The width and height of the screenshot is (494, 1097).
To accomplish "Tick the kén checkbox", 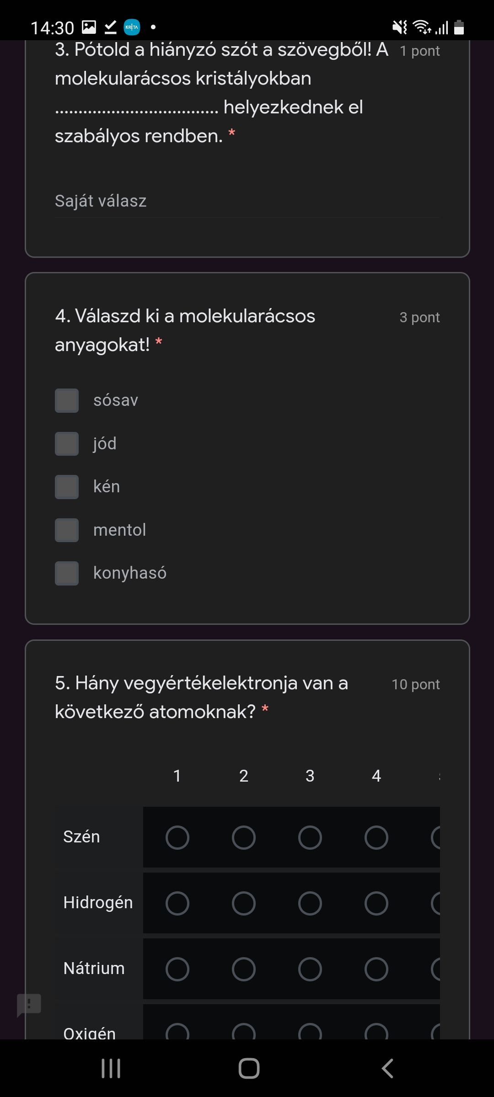I will pos(67,487).
